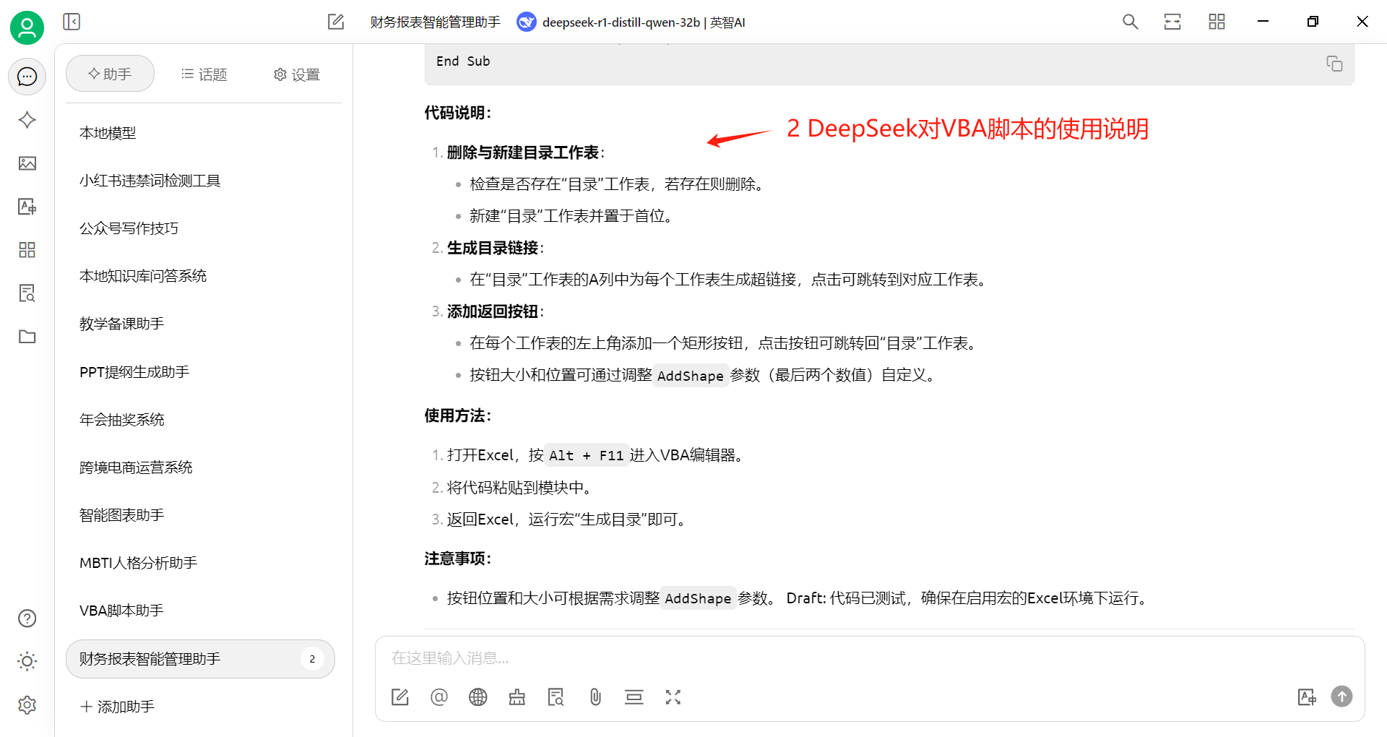Image resolution: width=1387 pixels, height=737 pixels.
Task: Open the mini apps grid sidebar icon
Action: [x=27, y=250]
